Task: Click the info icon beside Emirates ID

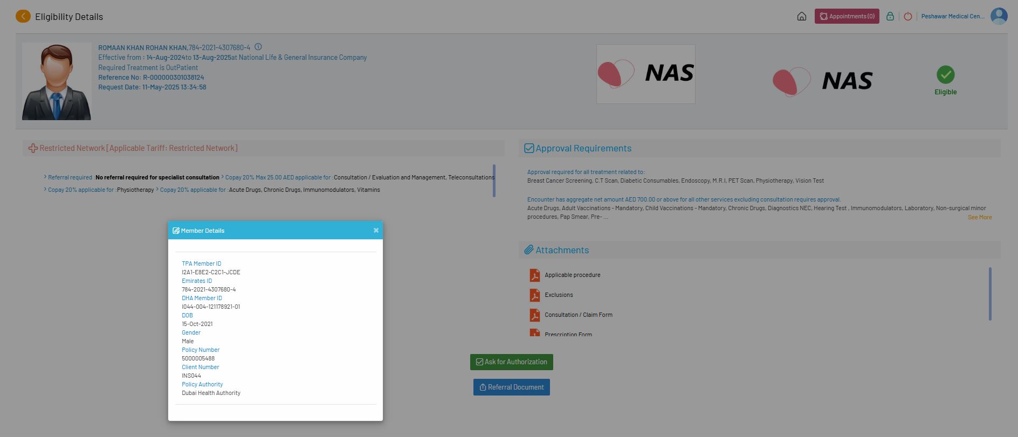Action: pyautogui.click(x=258, y=47)
